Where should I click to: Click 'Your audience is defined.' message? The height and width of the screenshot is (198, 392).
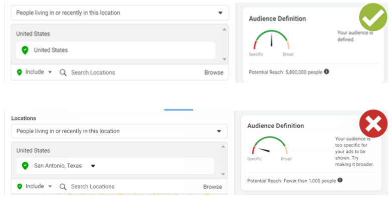(x=355, y=36)
